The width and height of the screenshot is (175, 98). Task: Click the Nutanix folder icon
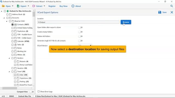18,62
